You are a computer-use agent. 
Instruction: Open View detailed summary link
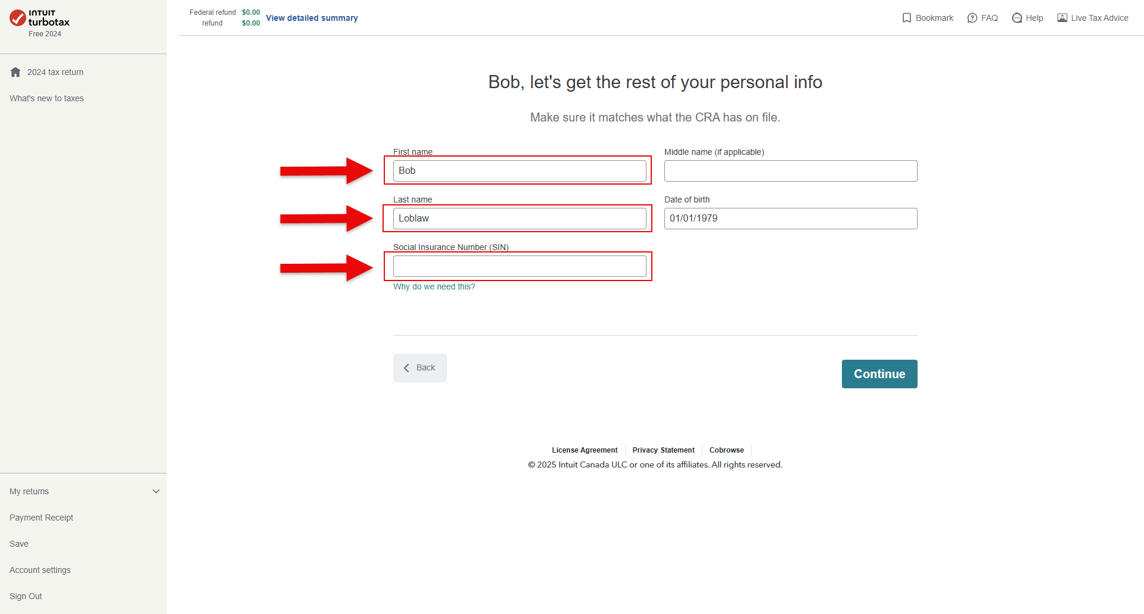click(x=312, y=18)
